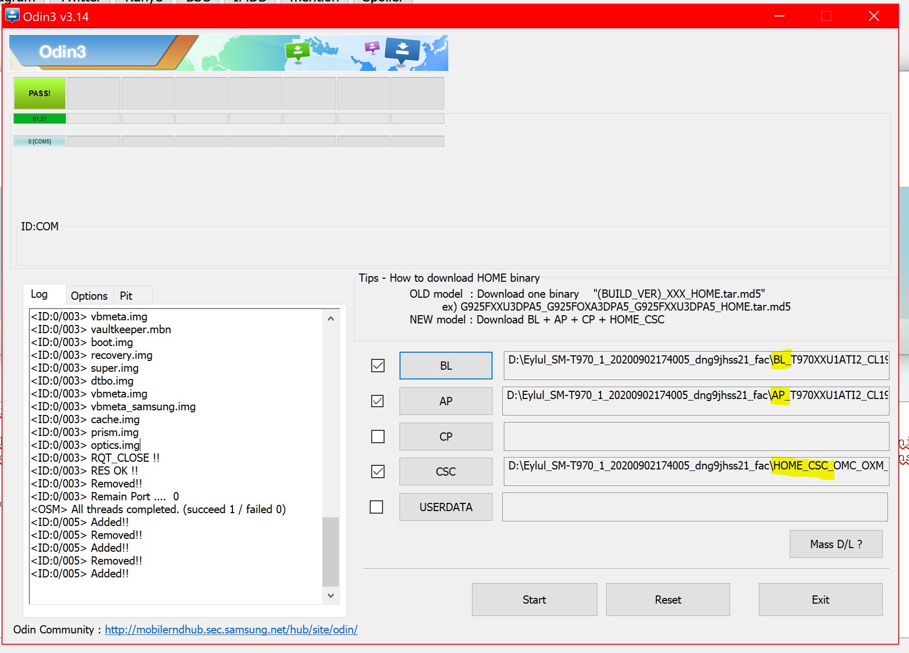This screenshot has height=653, width=909.
Task: Toggle the BL checkbox
Action: coord(378,366)
